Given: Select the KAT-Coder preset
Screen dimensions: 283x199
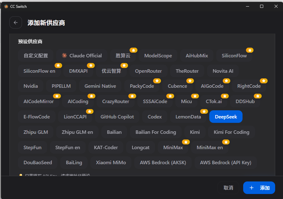Looking at the screenshot, I should 106,147.
